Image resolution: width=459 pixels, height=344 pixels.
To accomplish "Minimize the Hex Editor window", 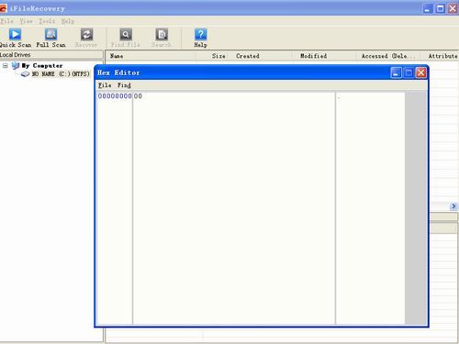I will coord(396,72).
